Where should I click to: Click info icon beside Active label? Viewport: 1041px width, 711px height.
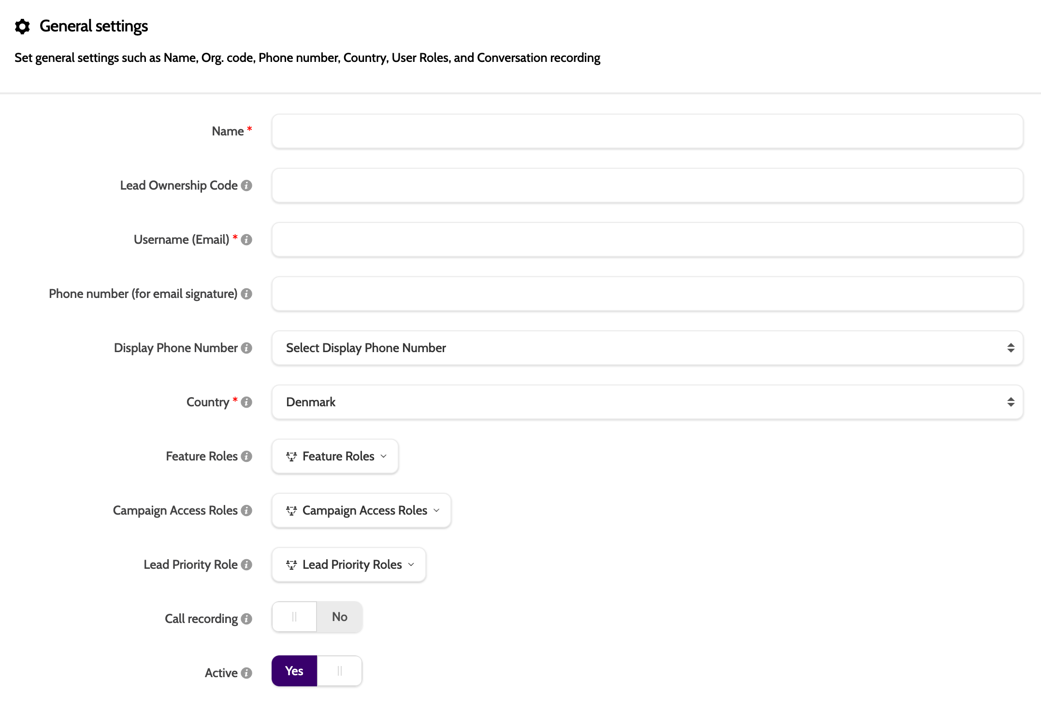246,673
